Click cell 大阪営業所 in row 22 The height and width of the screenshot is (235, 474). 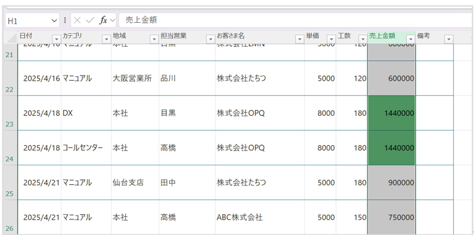pyautogui.click(x=135, y=78)
